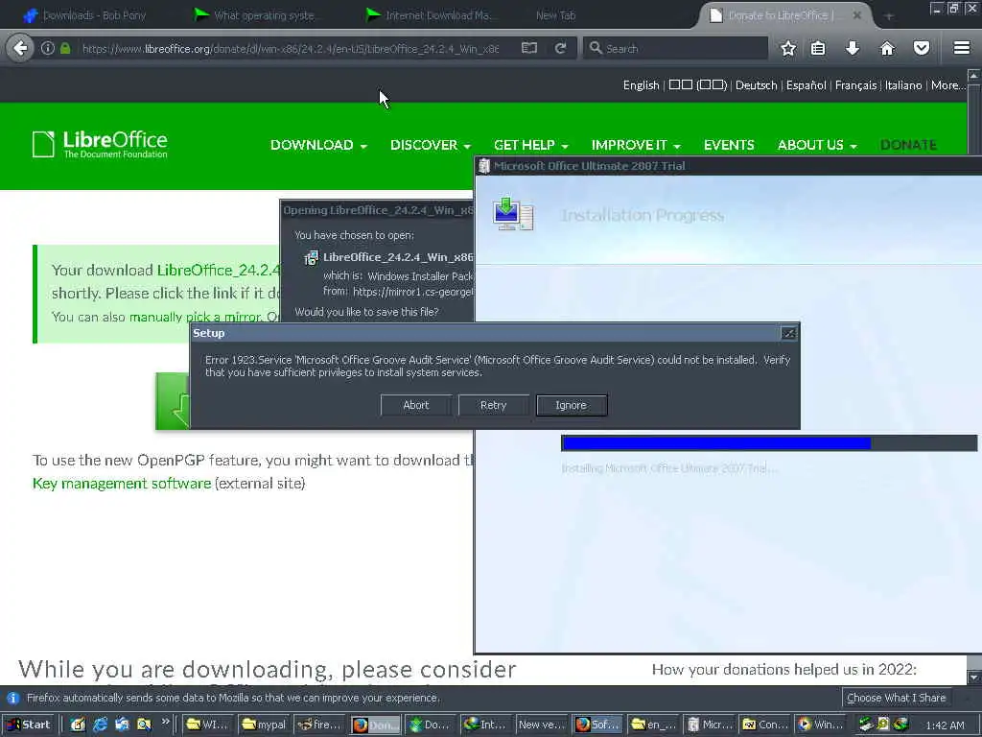Go to Firefox home page icon
Screen dimensions: 982x737
(x=887, y=48)
